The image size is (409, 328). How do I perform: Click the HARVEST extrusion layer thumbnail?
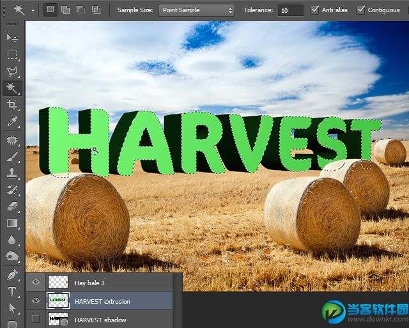[x=58, y=301]
